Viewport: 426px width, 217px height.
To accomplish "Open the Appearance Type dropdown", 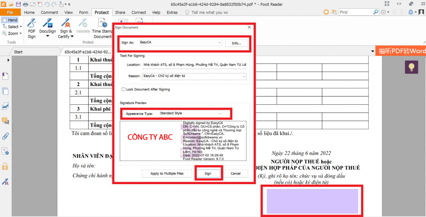I will pos(191,113).
